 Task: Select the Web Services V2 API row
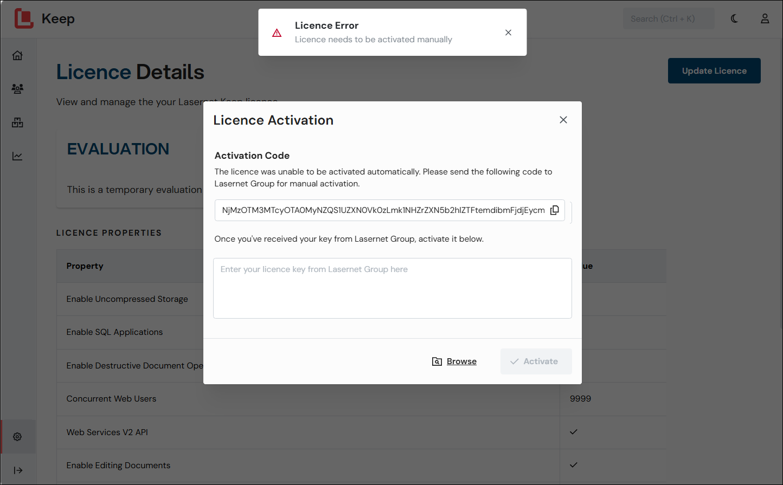point(361,432)
